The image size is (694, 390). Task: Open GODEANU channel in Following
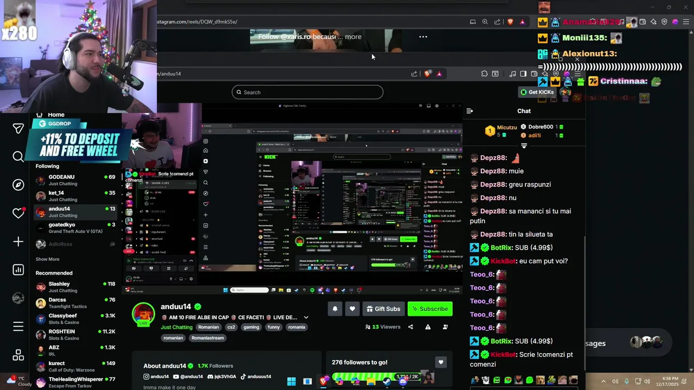pyautogui.click(x=75, y=180)
